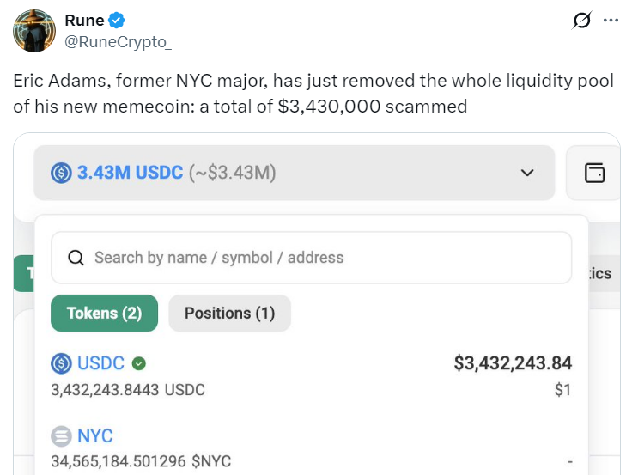
Task: Click the Rune display name
Action: 84,21
